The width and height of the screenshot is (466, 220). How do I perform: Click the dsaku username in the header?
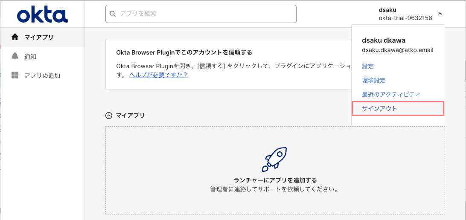coord(387,10)
